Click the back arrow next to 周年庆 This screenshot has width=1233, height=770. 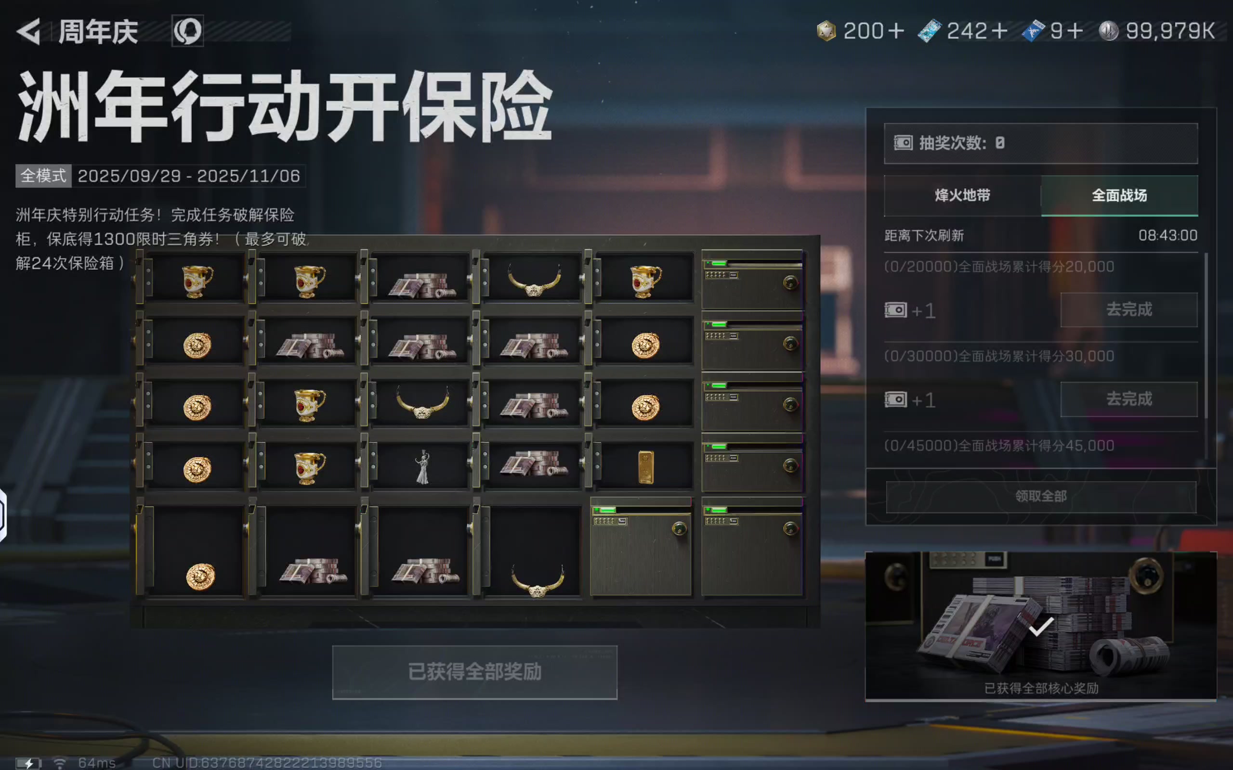28,32
